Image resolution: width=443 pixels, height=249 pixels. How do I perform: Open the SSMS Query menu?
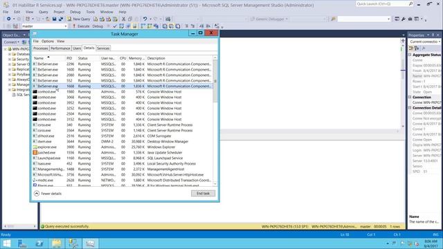[x=43, y=12]
